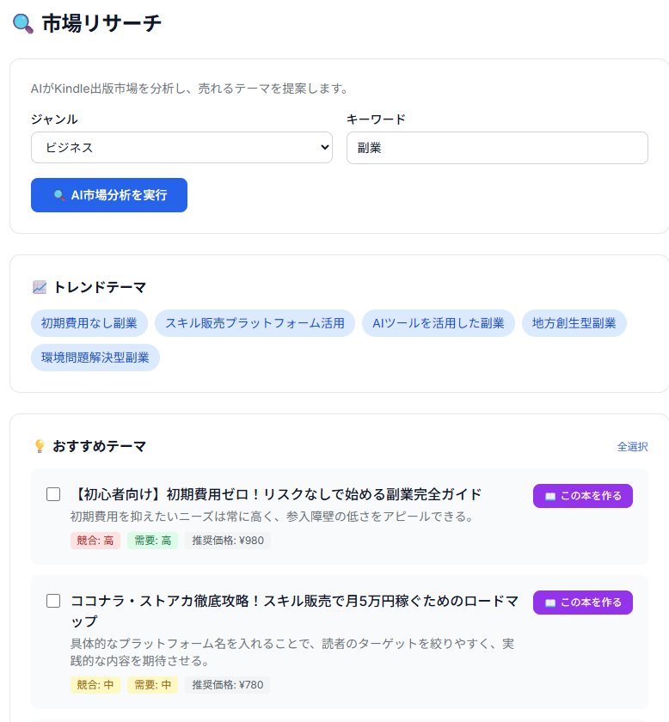Screen dimensions: 669x722
Task: Click the magnifier icon beside 市場リサーチ heading
Action: [x=21, y=24]
